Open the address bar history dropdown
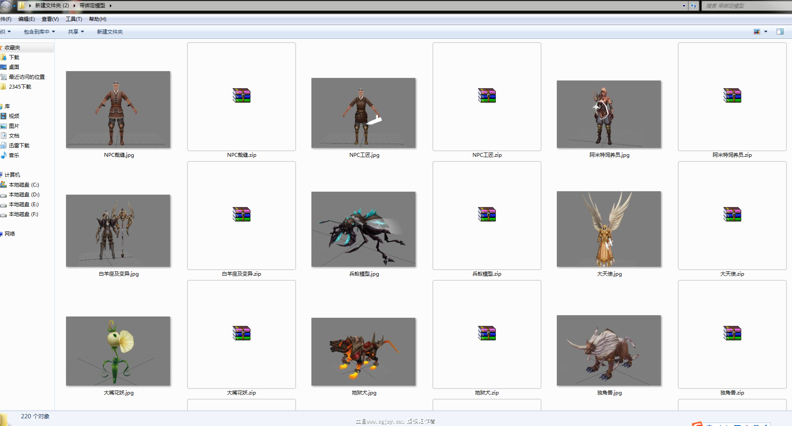The height and width of the screenshot is (426, 792). click(x=684, y=6)
